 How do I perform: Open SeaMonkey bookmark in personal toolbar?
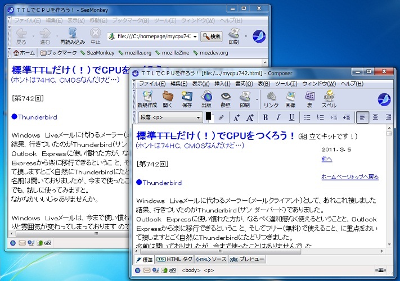click(97, 53)
